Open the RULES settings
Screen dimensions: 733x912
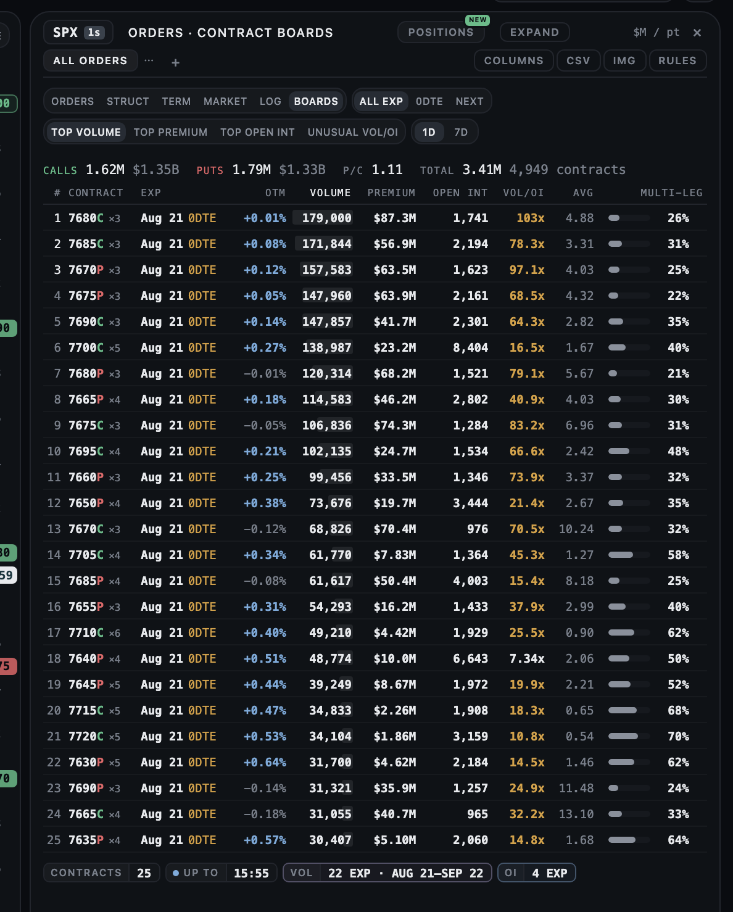click(x=677, y=60)
